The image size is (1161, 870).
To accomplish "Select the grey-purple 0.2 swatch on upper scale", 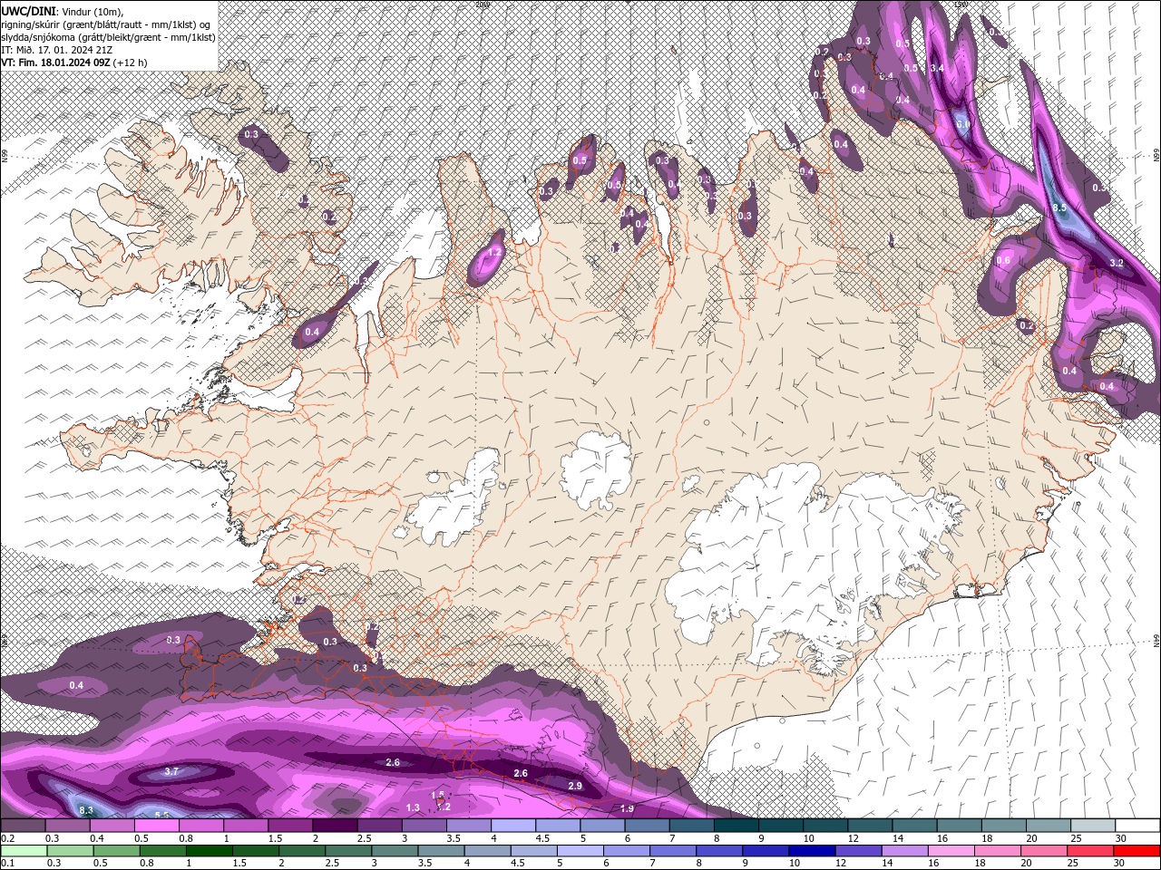I will pyautogui.click(x=23, y=826).
